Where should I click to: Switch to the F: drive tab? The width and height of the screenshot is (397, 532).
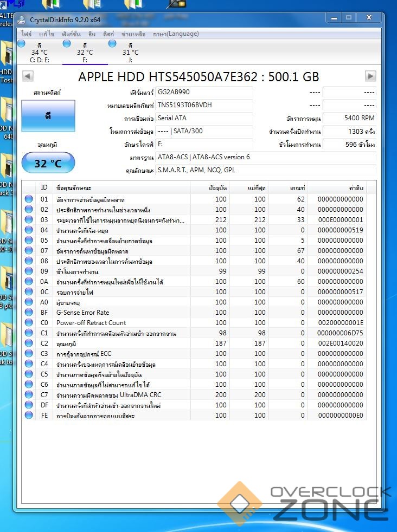click(x=85, y=52)
